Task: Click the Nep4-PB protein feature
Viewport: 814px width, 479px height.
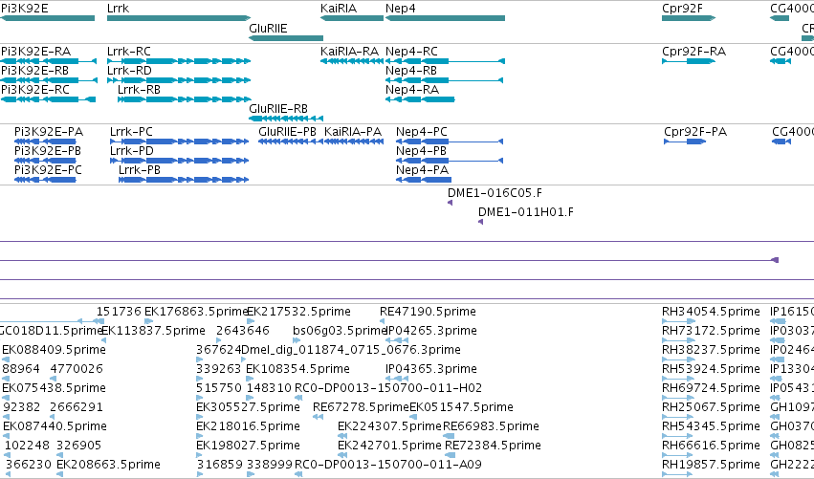Action: [450, 161]
